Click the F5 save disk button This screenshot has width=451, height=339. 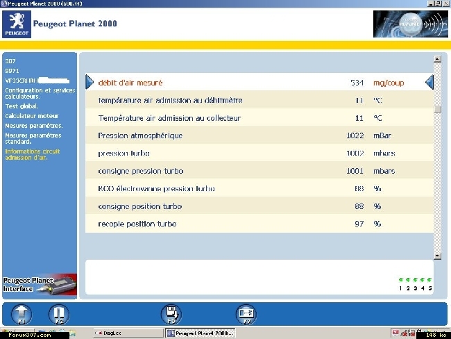[x=171, y=314]
